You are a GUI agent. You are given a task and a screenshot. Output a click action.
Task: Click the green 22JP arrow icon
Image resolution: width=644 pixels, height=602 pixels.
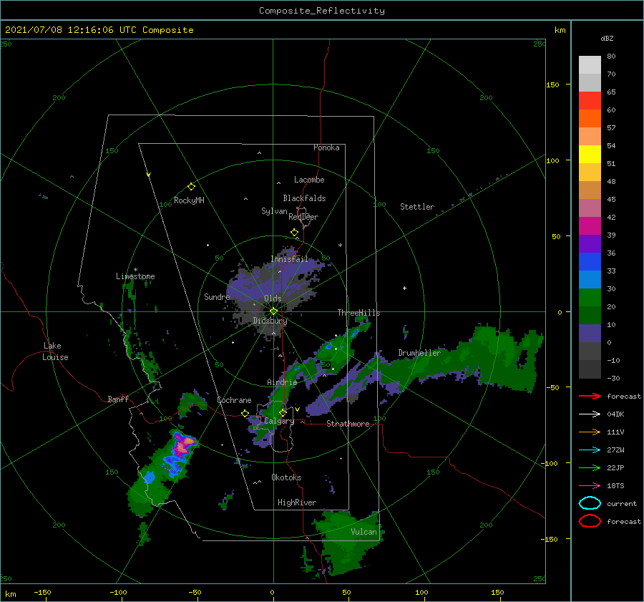pos(590,467)
